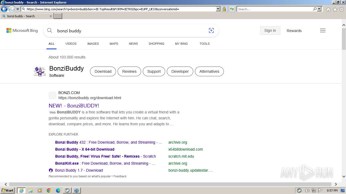Go back with the IE back arrow
346x194 pixels.
[4, 9]
